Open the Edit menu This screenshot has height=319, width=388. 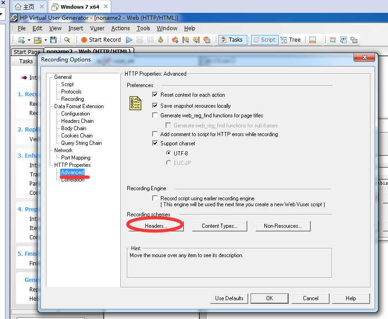(37, 28)
